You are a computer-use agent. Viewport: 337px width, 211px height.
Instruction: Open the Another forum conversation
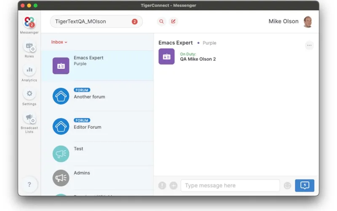pyautogui.click(x=97, y=96)
